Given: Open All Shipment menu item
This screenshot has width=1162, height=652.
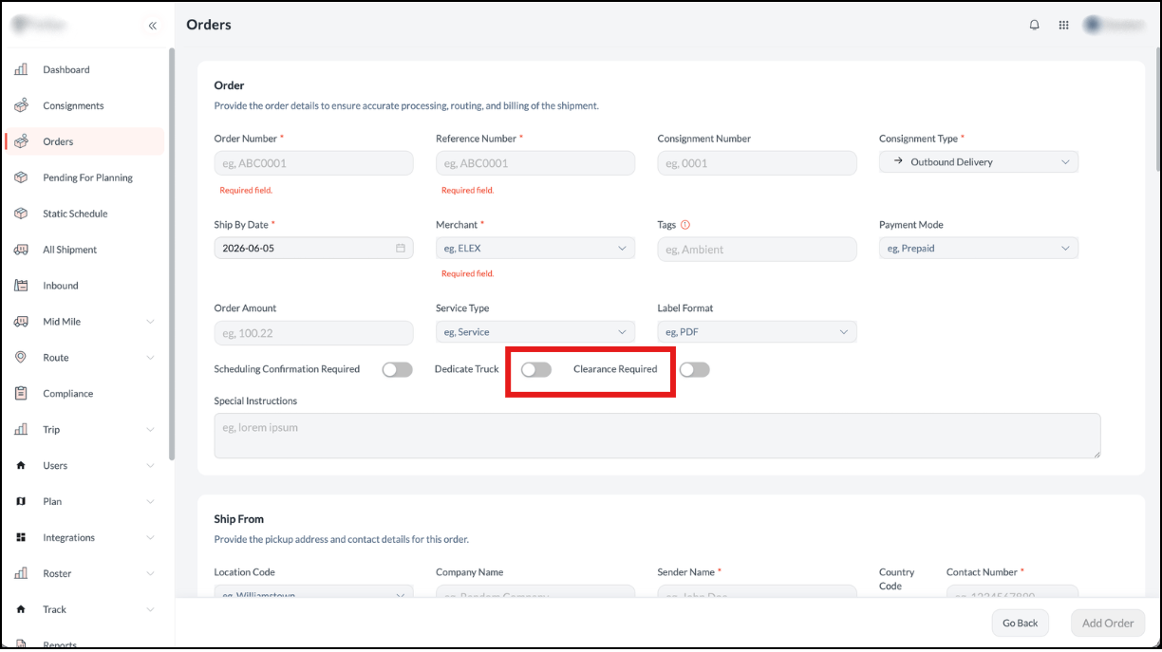Looking at the screenshot, I should [x=84, y=250].
